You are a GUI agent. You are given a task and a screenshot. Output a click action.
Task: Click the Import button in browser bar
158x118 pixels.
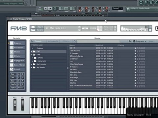click(x=152, y=41)
